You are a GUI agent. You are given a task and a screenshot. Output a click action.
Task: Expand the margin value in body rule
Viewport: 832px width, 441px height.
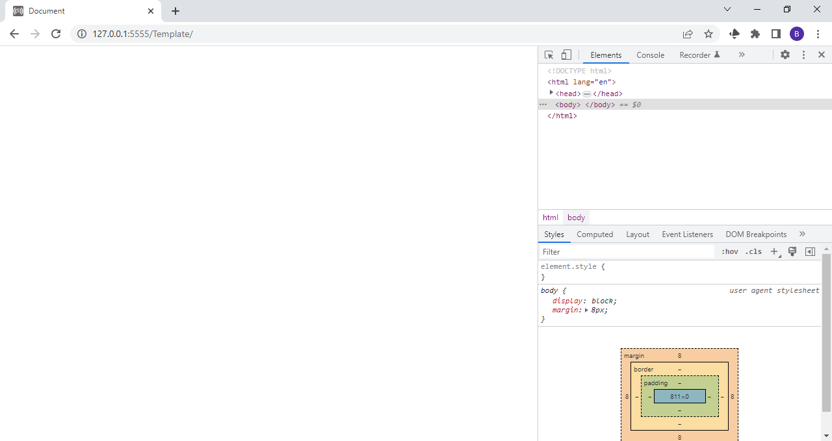tap(588, 310)
